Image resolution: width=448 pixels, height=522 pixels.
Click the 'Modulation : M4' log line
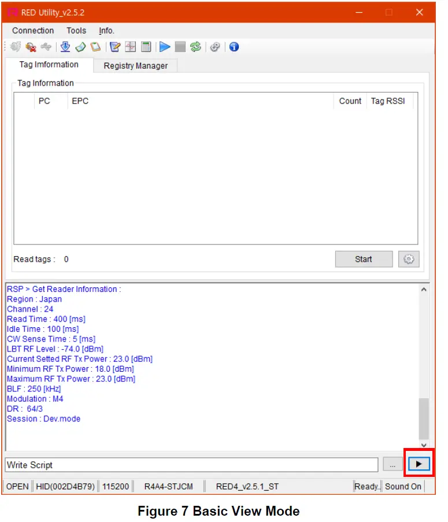(x=35, y=399)
